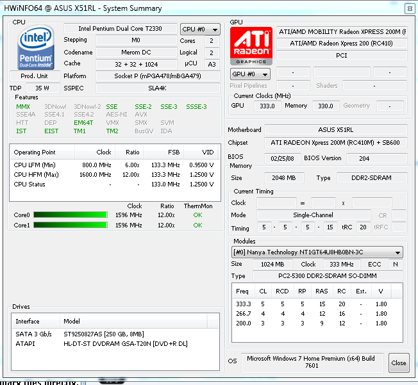
Task: Click the EIST feature label
Action: click(x=51, y=131)
